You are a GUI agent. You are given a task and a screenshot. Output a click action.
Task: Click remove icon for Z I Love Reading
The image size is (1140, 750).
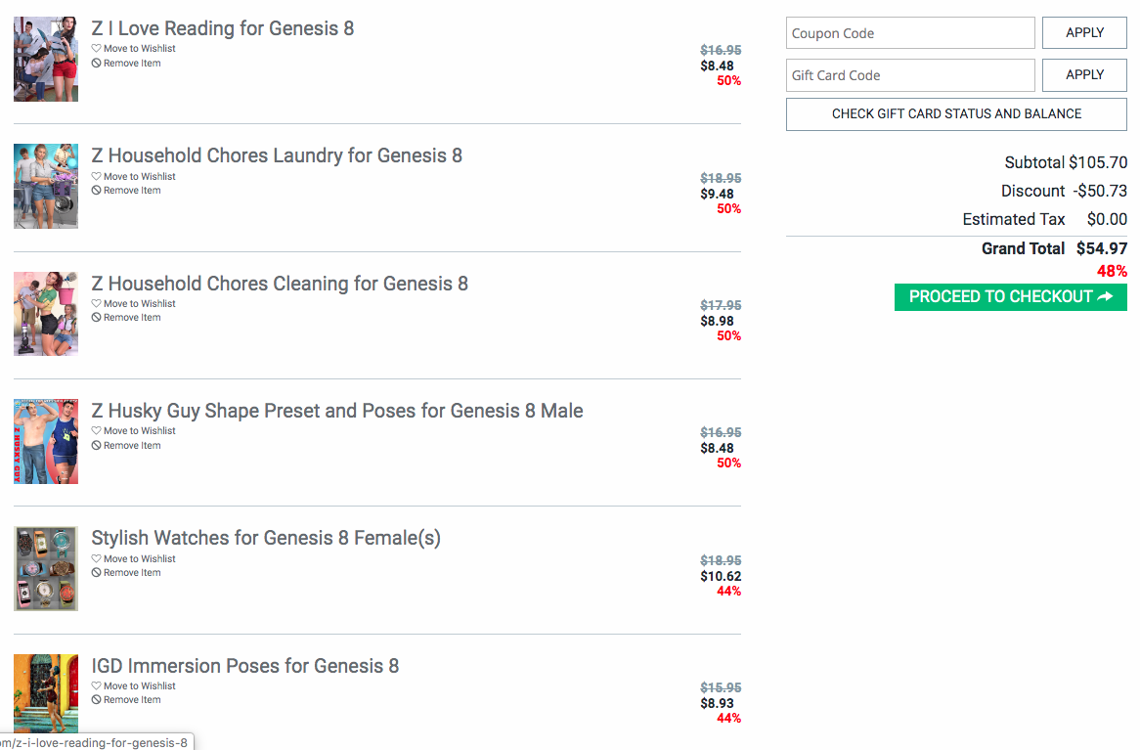coord(97,64)
